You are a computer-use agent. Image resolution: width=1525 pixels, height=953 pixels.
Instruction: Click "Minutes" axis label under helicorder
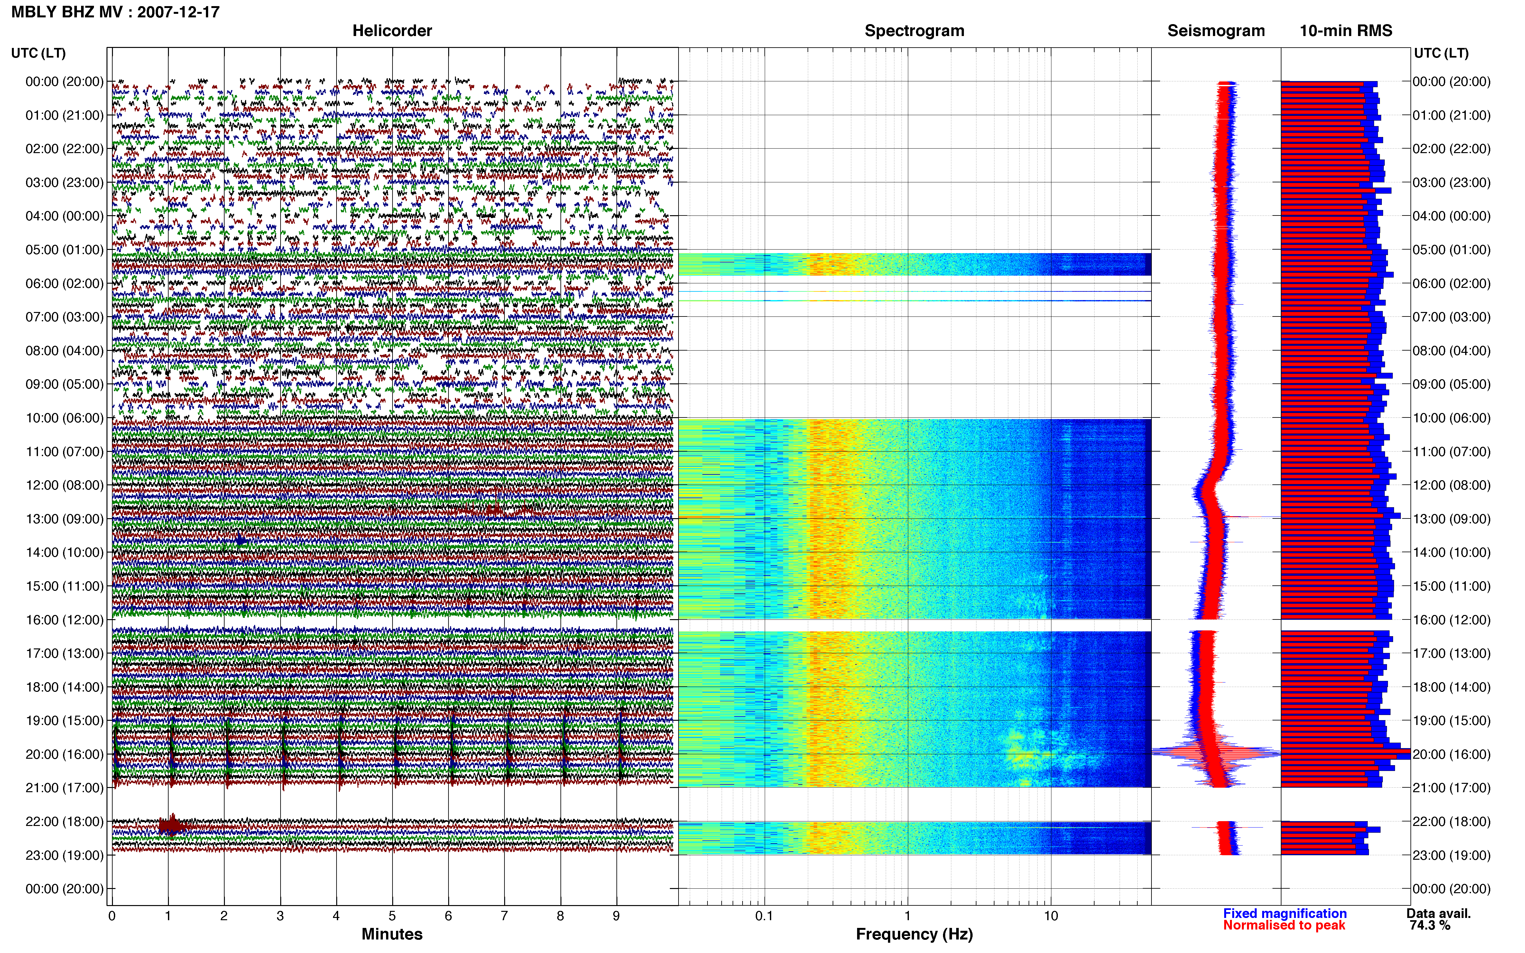point(392,934)
